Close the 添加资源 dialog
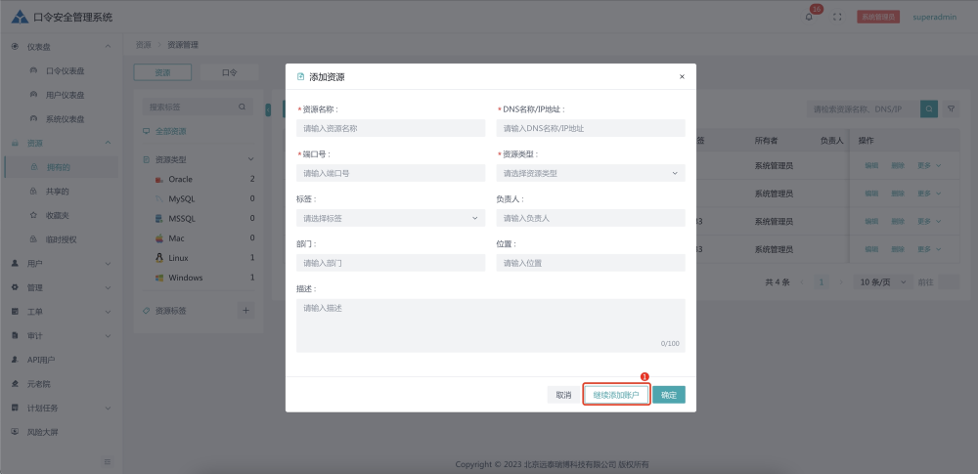978x474 pixels. 682,76
